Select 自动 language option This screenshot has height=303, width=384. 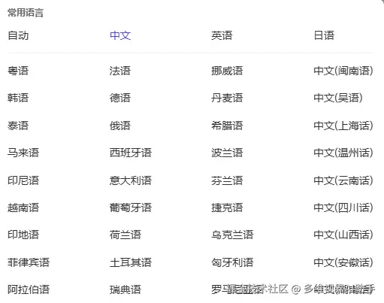point(18,35)
